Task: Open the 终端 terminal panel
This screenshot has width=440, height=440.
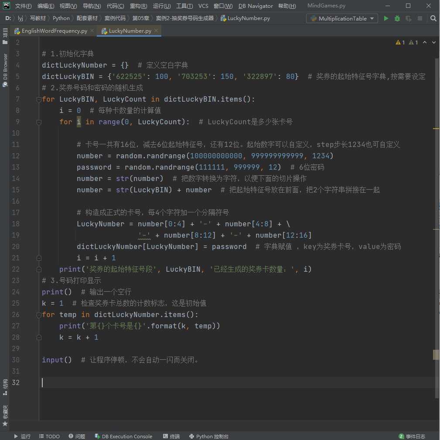Action: 171,436
